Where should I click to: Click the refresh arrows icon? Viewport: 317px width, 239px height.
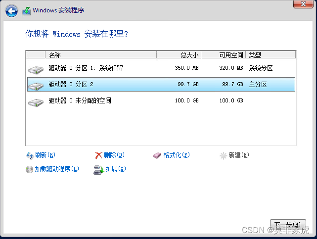[x=30, y=155]
